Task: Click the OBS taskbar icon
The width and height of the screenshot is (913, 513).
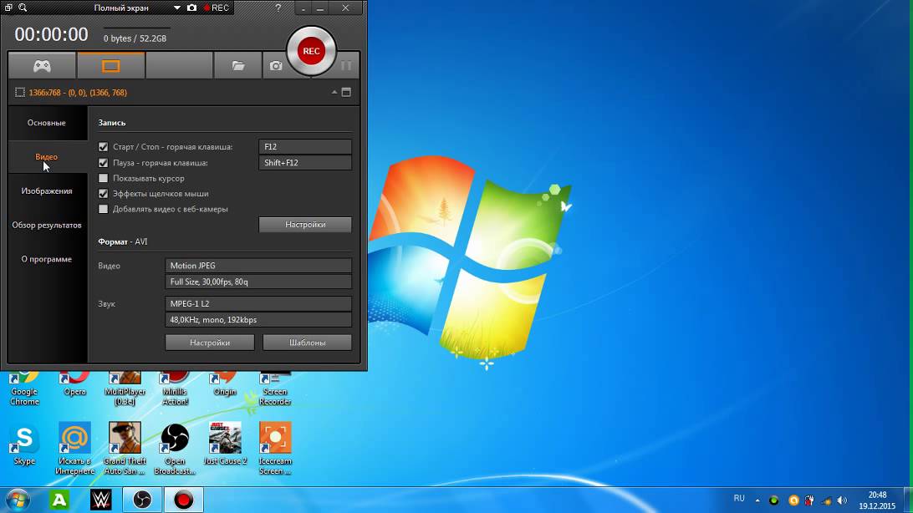Action: tap(142, 500)
